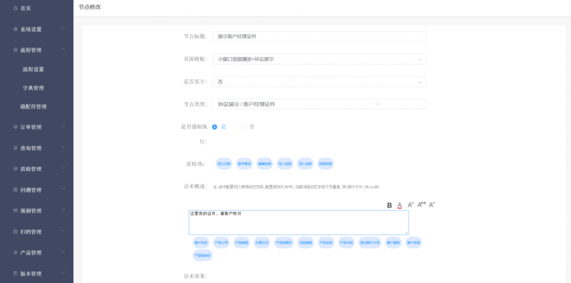Apply bold formatting with B icon
This screenshot has height=283, width=571.
click(389, 205)
